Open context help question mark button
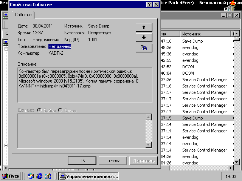The height and width of the screenshot is (181, 242). pos(149,4)
